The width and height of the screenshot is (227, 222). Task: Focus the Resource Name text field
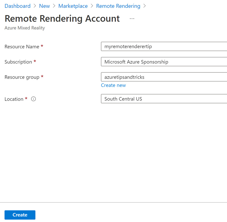point(164,46)
